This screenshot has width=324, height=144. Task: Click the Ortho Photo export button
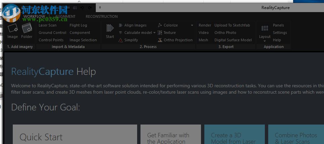pyautogui.click(x=225, y=33)
